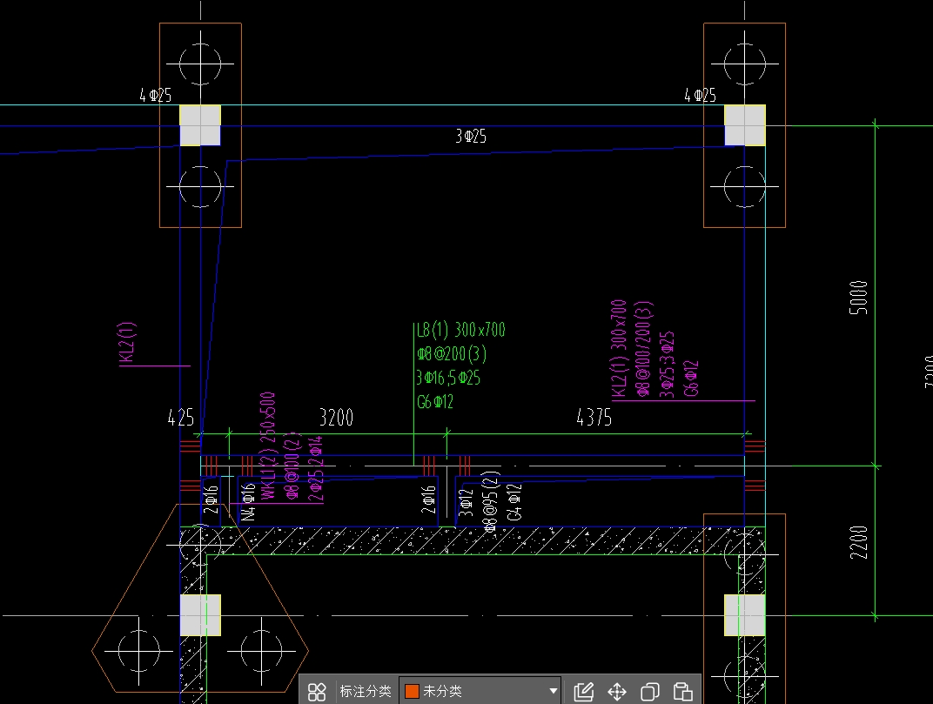Select the green L8(1) 300x700 beam label
Image resolution: width=933 pixels, height=704 pixels.
click(x=460, y=330)
